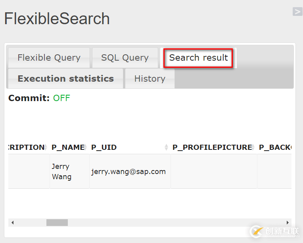This screenshot has height=243, width=303.
Task: Open the Execution statistics tab
Action: (x=65, y=78)
